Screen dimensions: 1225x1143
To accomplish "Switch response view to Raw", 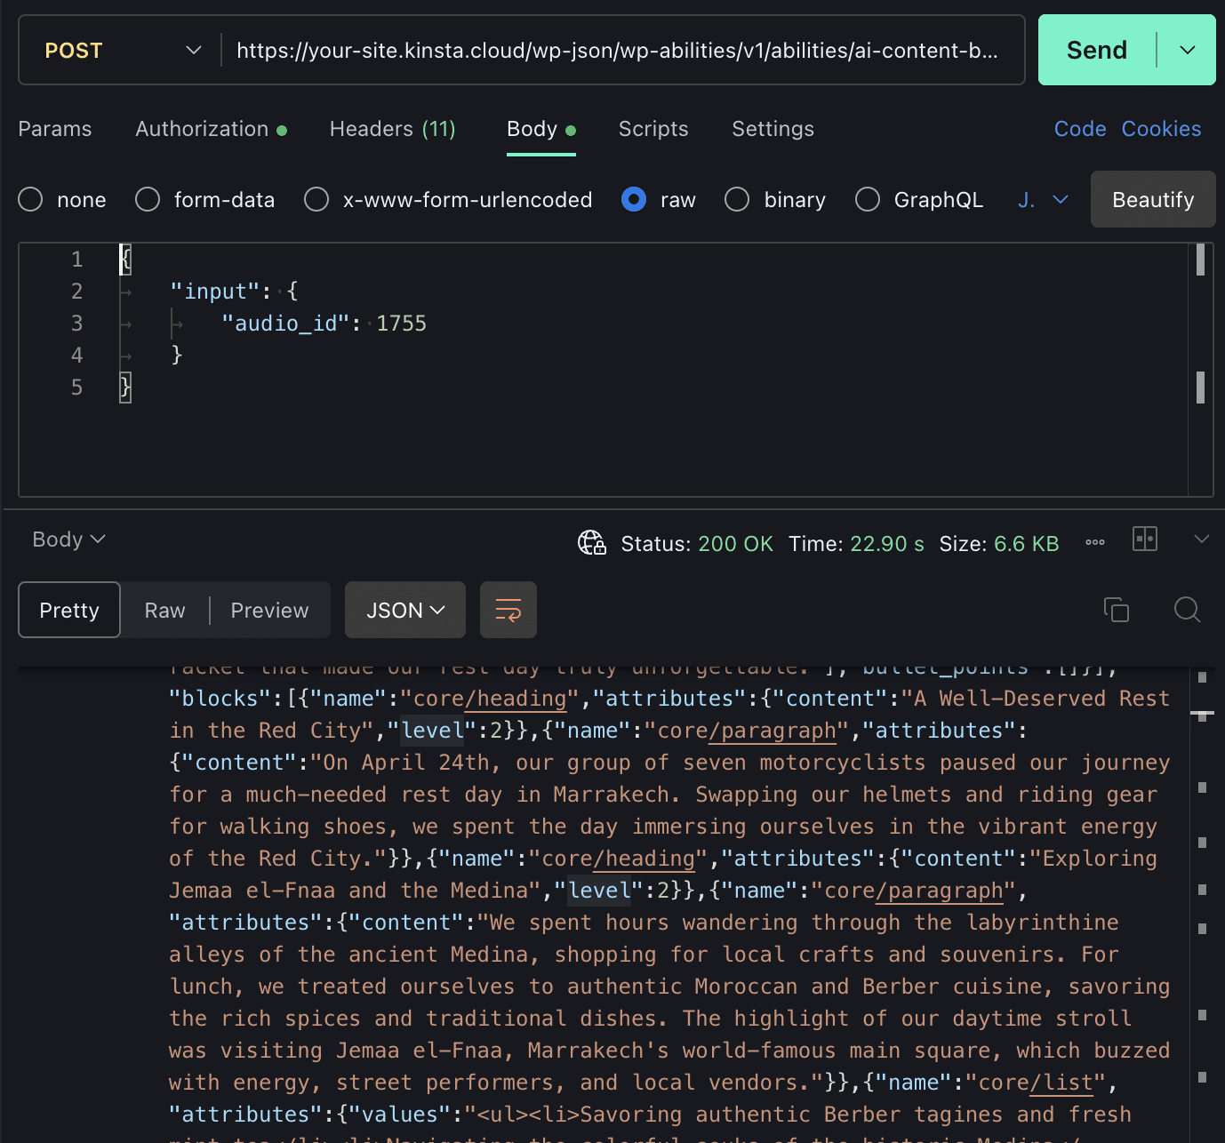I will pyautogui.click(x=164, y=610).
